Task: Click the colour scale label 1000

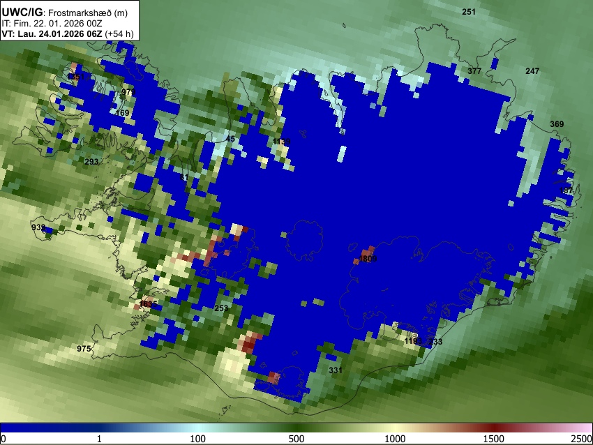Action: (x=395, y=439)
